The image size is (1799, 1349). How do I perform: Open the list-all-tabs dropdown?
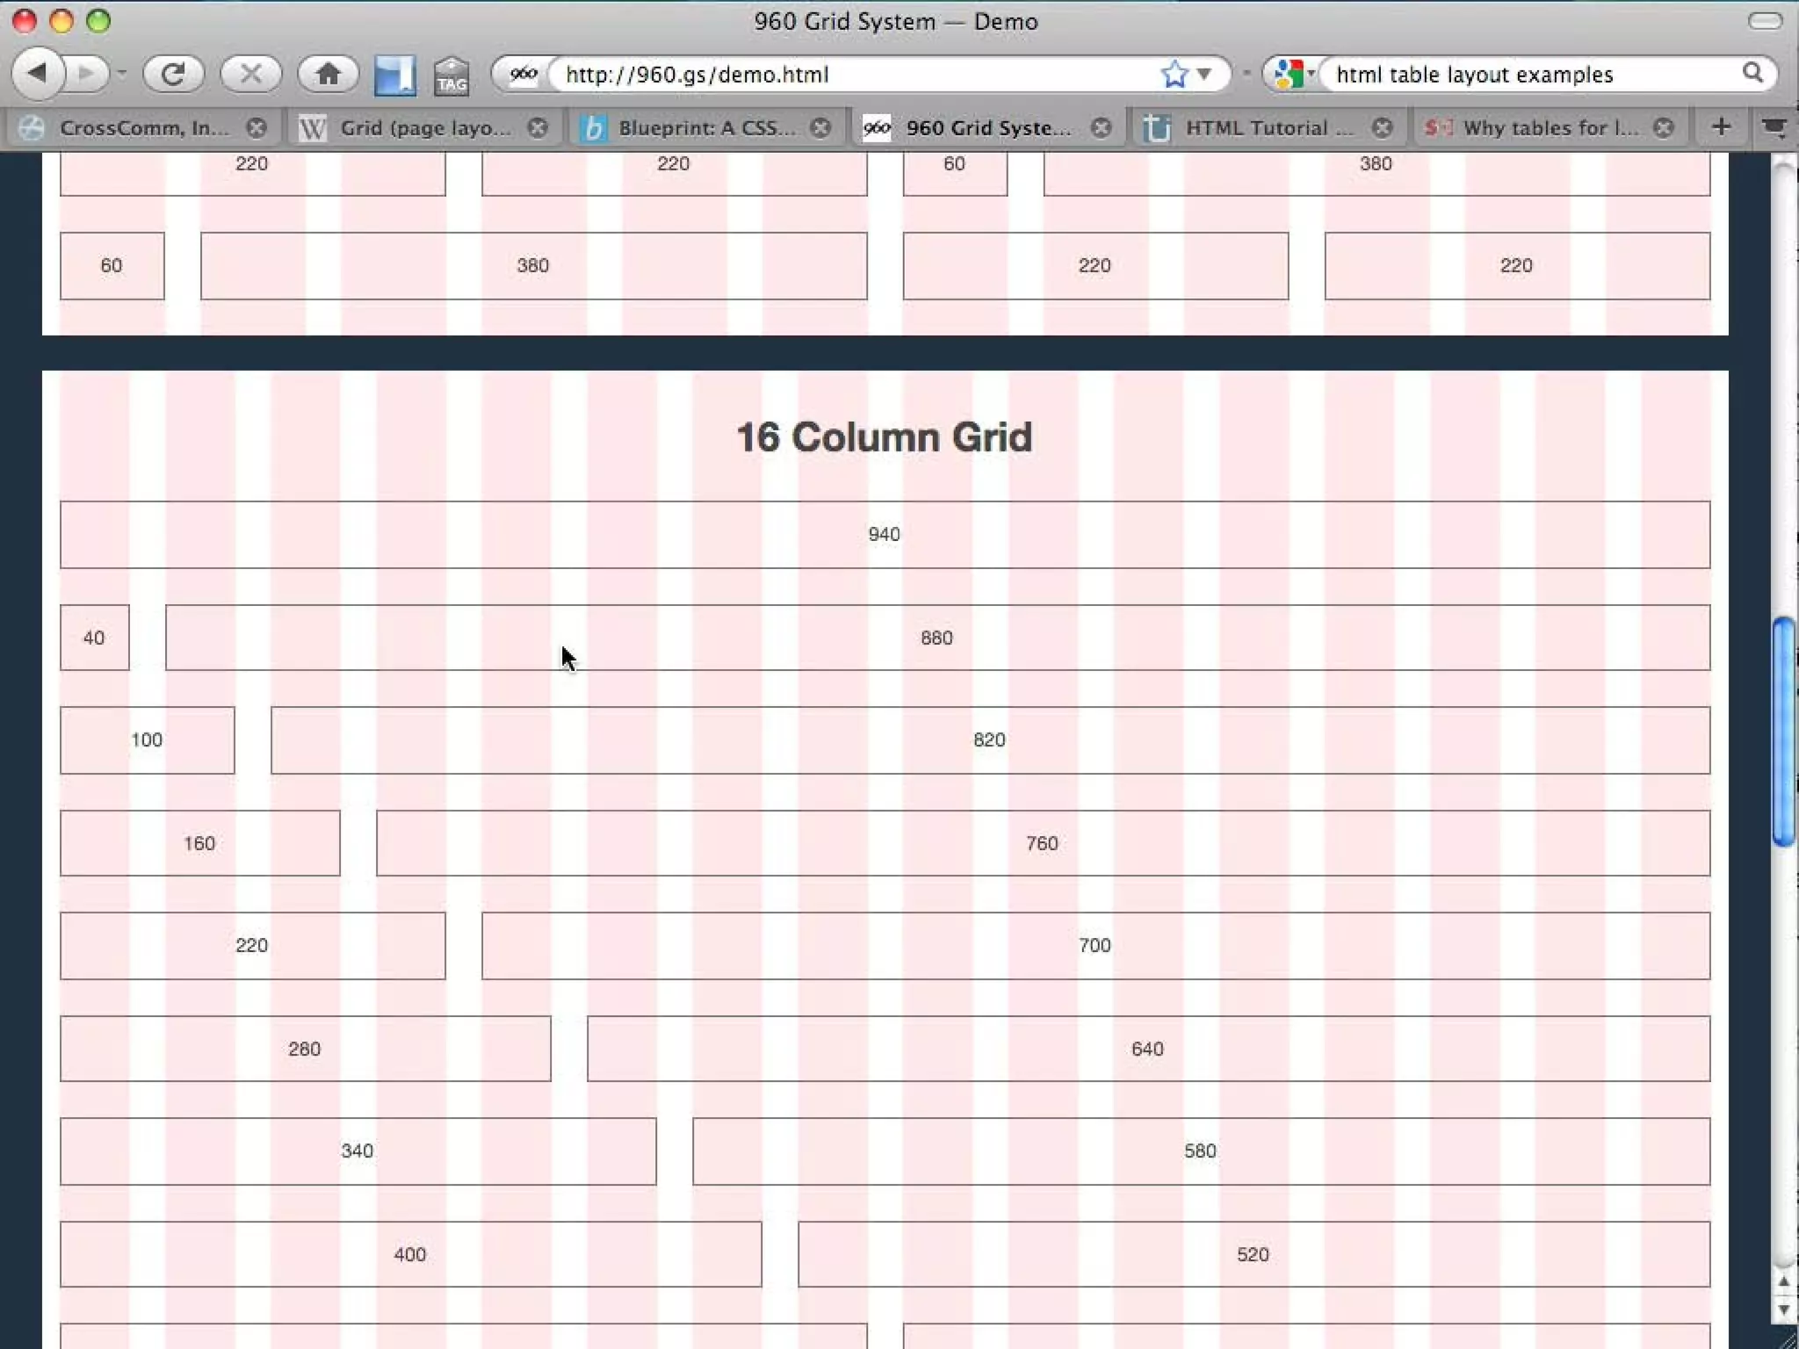pyautogui.click(x=1774, y=128)
